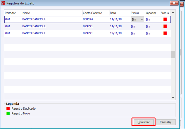Click the Cancelar button
Image resolution: width=185 pixels, height=129 pixels.
(x=165, y=122)
